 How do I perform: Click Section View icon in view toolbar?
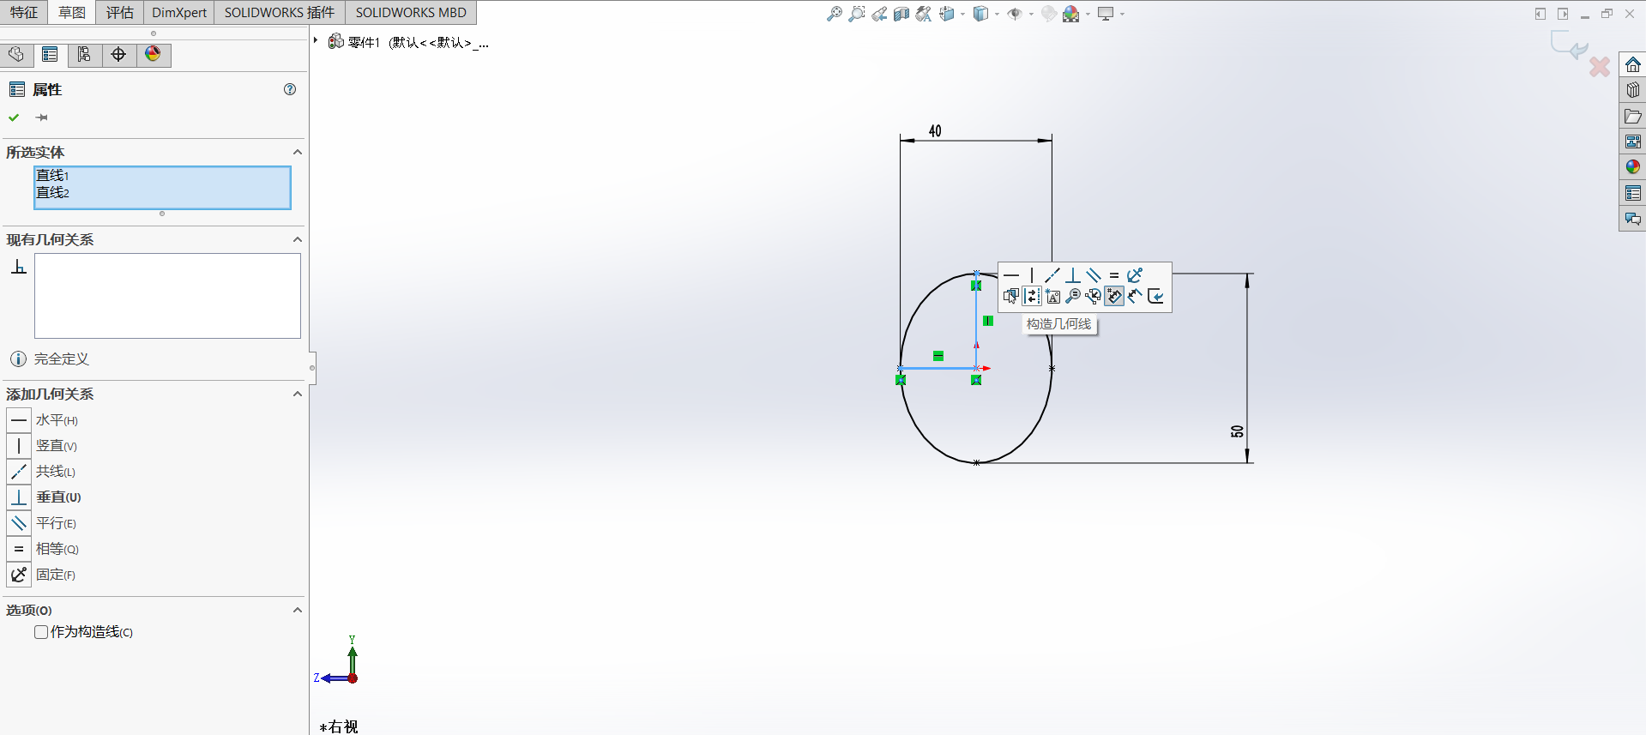coord(901,14)
